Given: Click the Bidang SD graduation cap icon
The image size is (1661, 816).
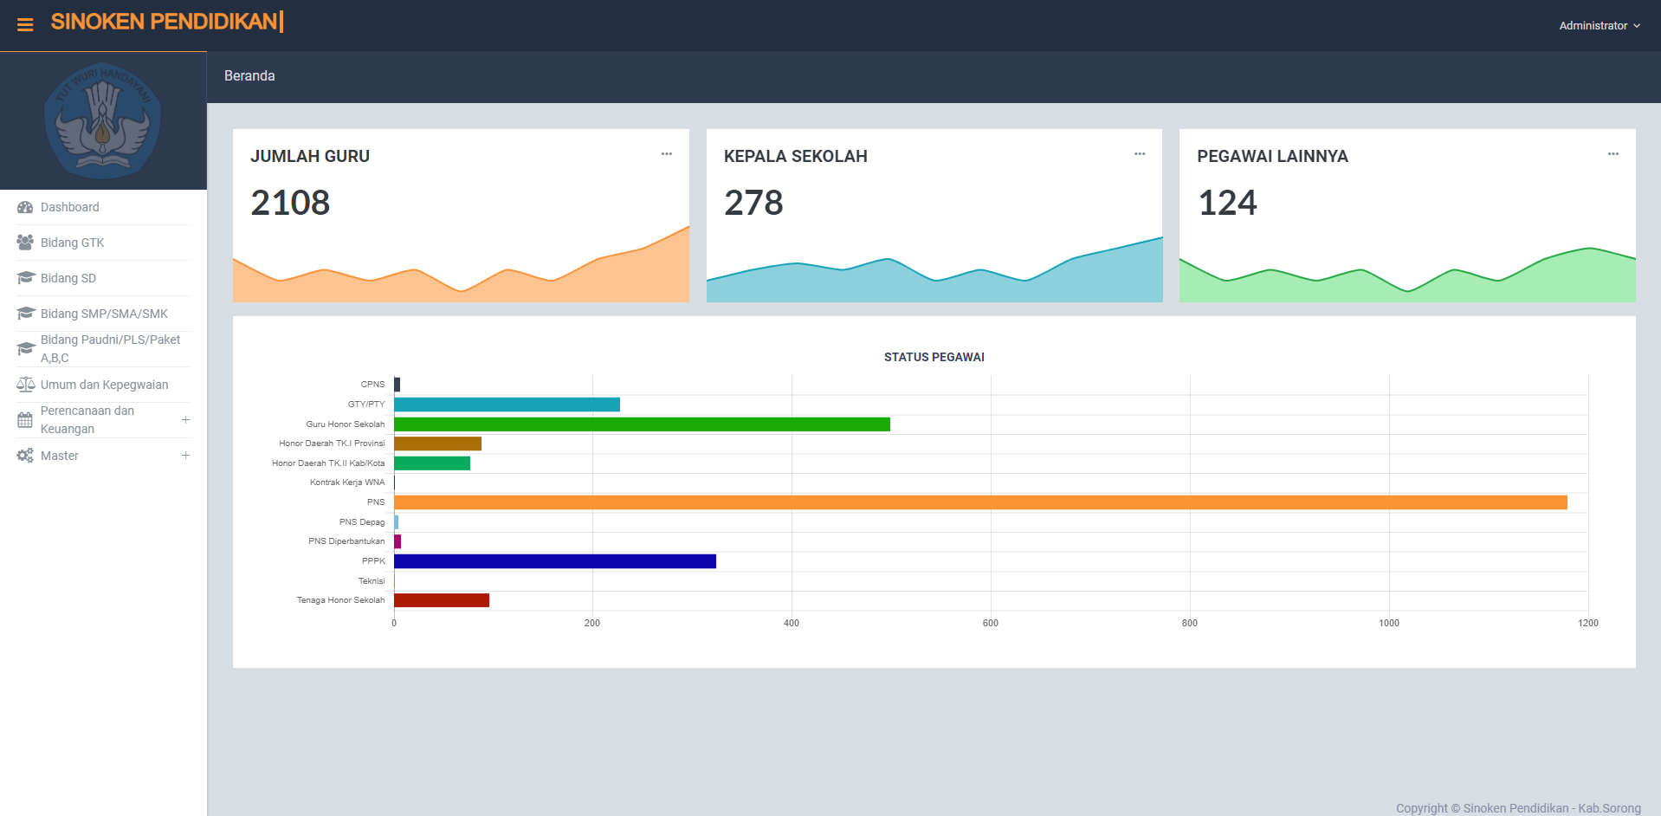Looking at the screenshot, I should (x=25, y=278).
